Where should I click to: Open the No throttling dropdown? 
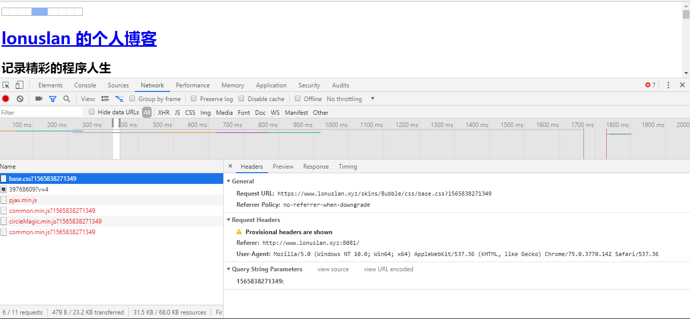tap(350, 99)
